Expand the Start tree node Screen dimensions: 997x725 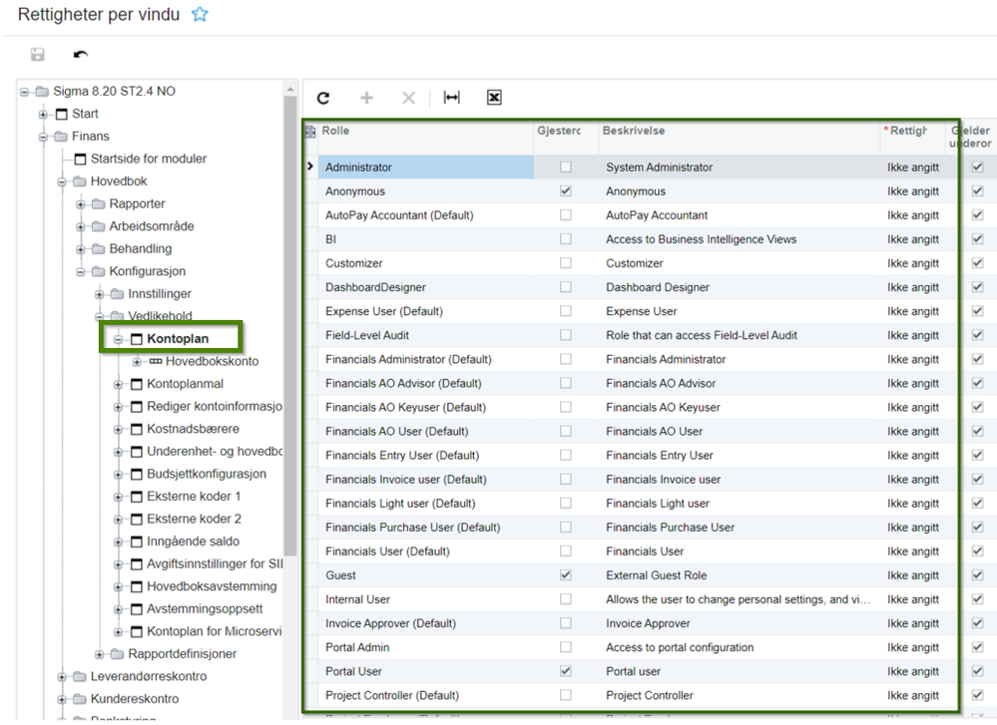[43, 115]
